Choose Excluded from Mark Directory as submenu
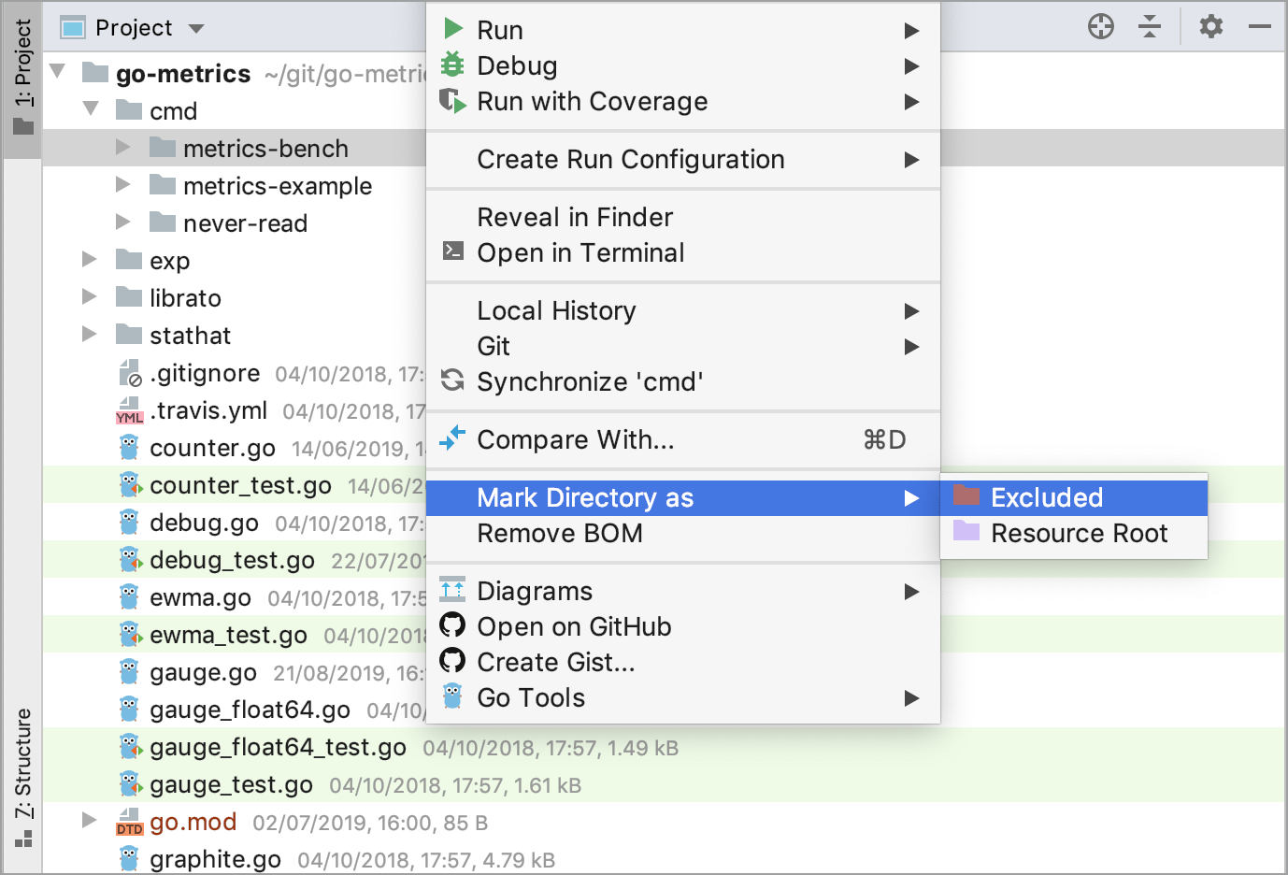 pos(1047,496)
